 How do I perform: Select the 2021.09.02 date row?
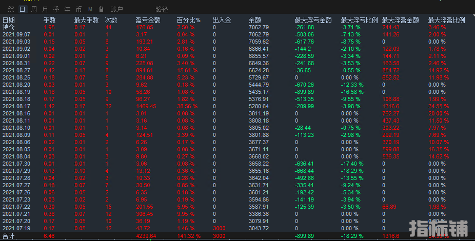coord(16,49)
